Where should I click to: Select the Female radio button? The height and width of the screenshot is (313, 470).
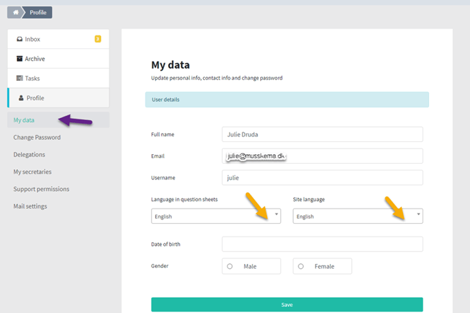[x=301, y=267]
